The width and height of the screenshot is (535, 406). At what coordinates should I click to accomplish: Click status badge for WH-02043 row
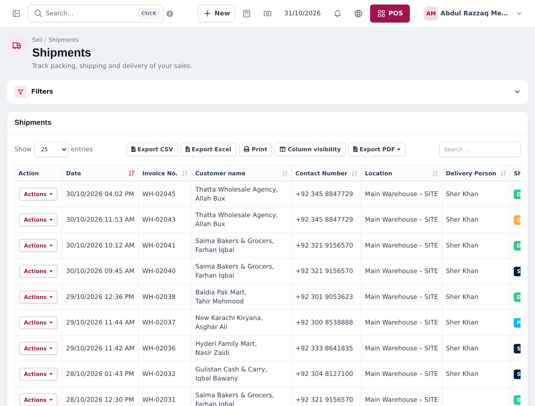click(x=517, y=220)
